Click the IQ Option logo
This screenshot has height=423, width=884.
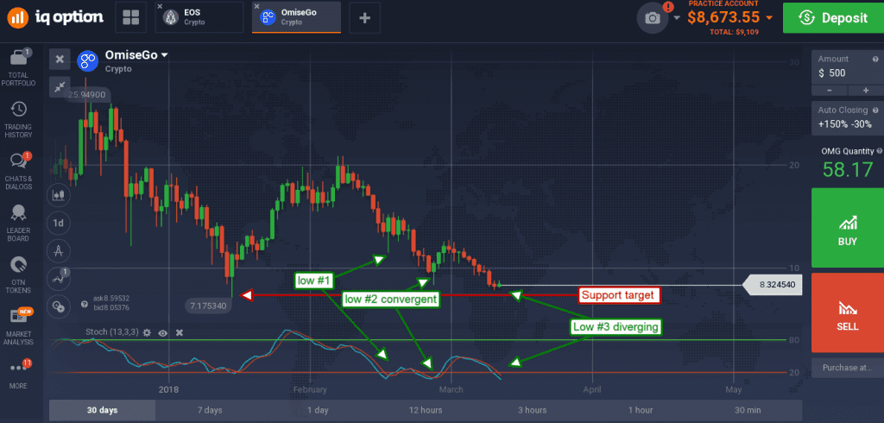click(54, 17)
